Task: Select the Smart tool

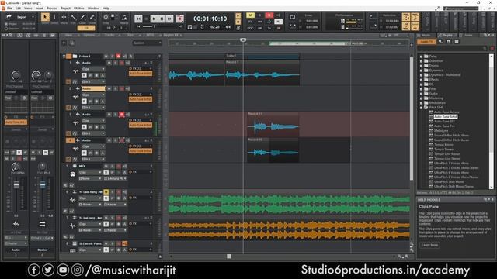Action: pyautogui.click(x=45, y=17)
